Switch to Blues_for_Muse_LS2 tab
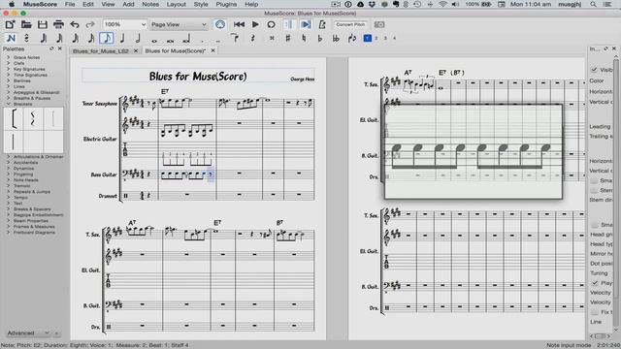621x349 pixels. [x=101, y=51]
